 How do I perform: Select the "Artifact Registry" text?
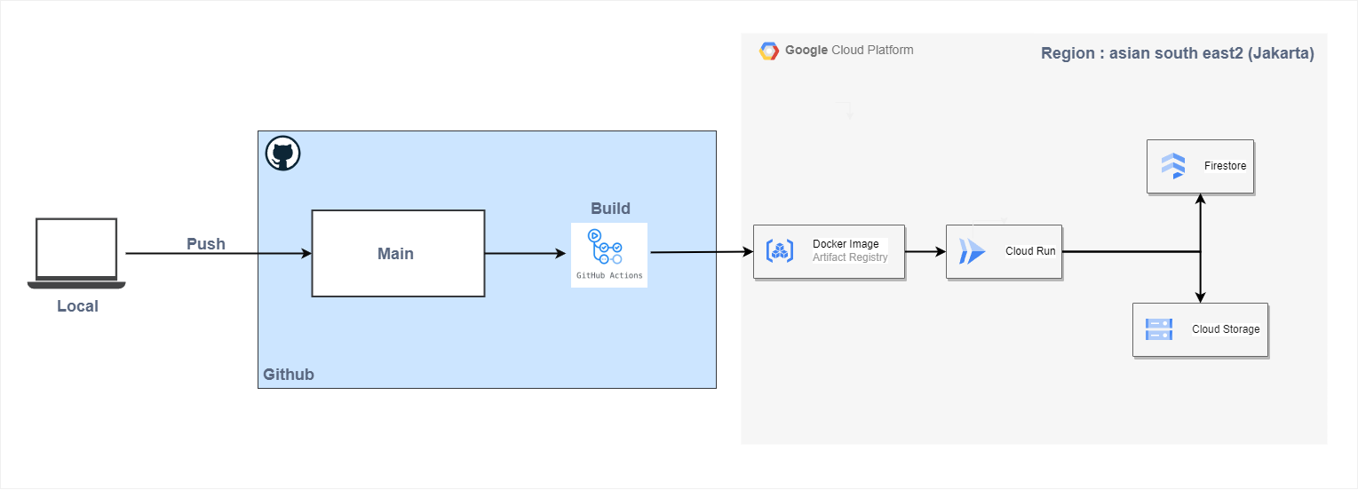pos(850,257)
